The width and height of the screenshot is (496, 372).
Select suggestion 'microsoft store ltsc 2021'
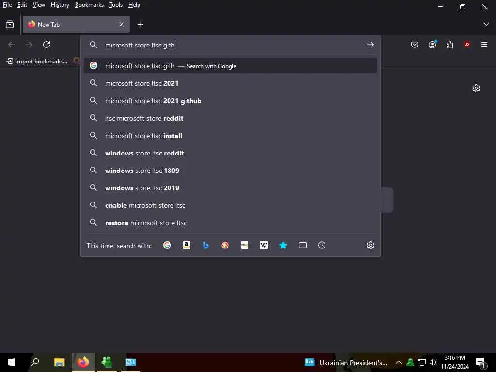230,83
